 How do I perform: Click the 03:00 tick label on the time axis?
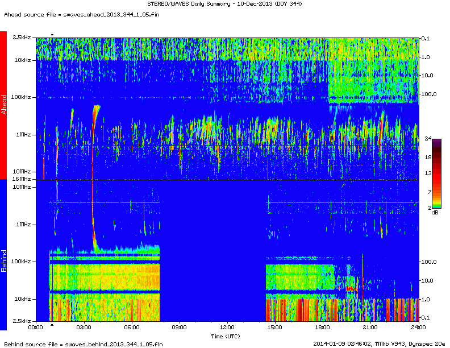pos(84,328)
